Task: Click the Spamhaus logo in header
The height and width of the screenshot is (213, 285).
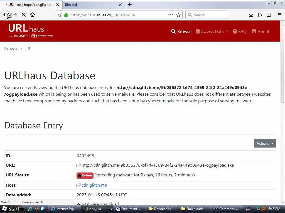Action: click(42, 36)
